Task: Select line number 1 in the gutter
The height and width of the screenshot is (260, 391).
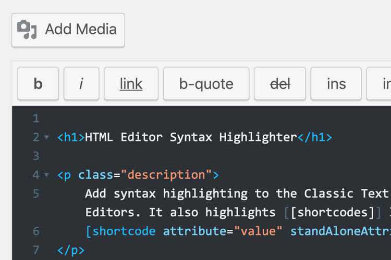Action: [36, 118]
